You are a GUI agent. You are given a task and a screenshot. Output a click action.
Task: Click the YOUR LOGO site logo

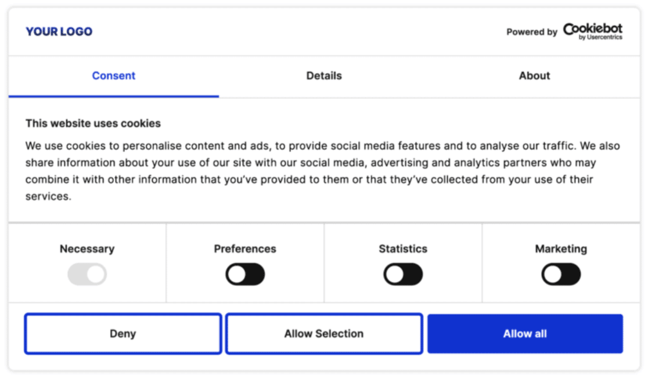click(59, 32)
